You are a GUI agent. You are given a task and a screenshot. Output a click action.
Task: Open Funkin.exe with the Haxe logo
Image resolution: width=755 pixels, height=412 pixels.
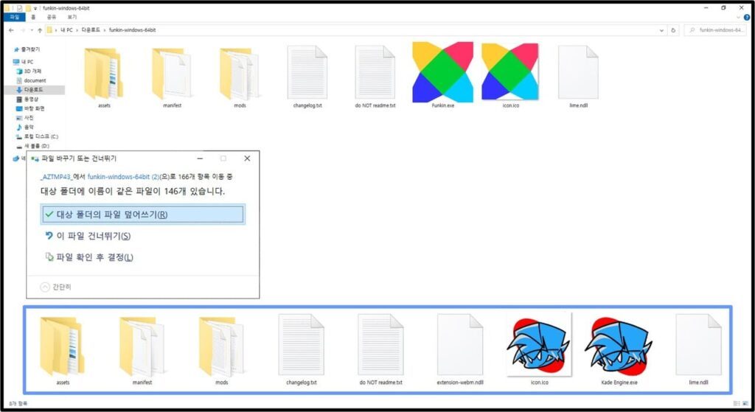click(442, 75)
